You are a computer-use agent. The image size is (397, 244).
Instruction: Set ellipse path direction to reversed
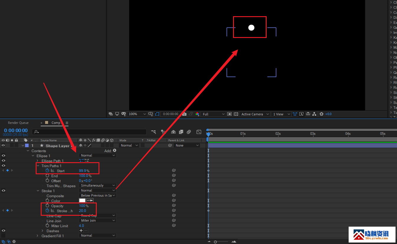87,160
